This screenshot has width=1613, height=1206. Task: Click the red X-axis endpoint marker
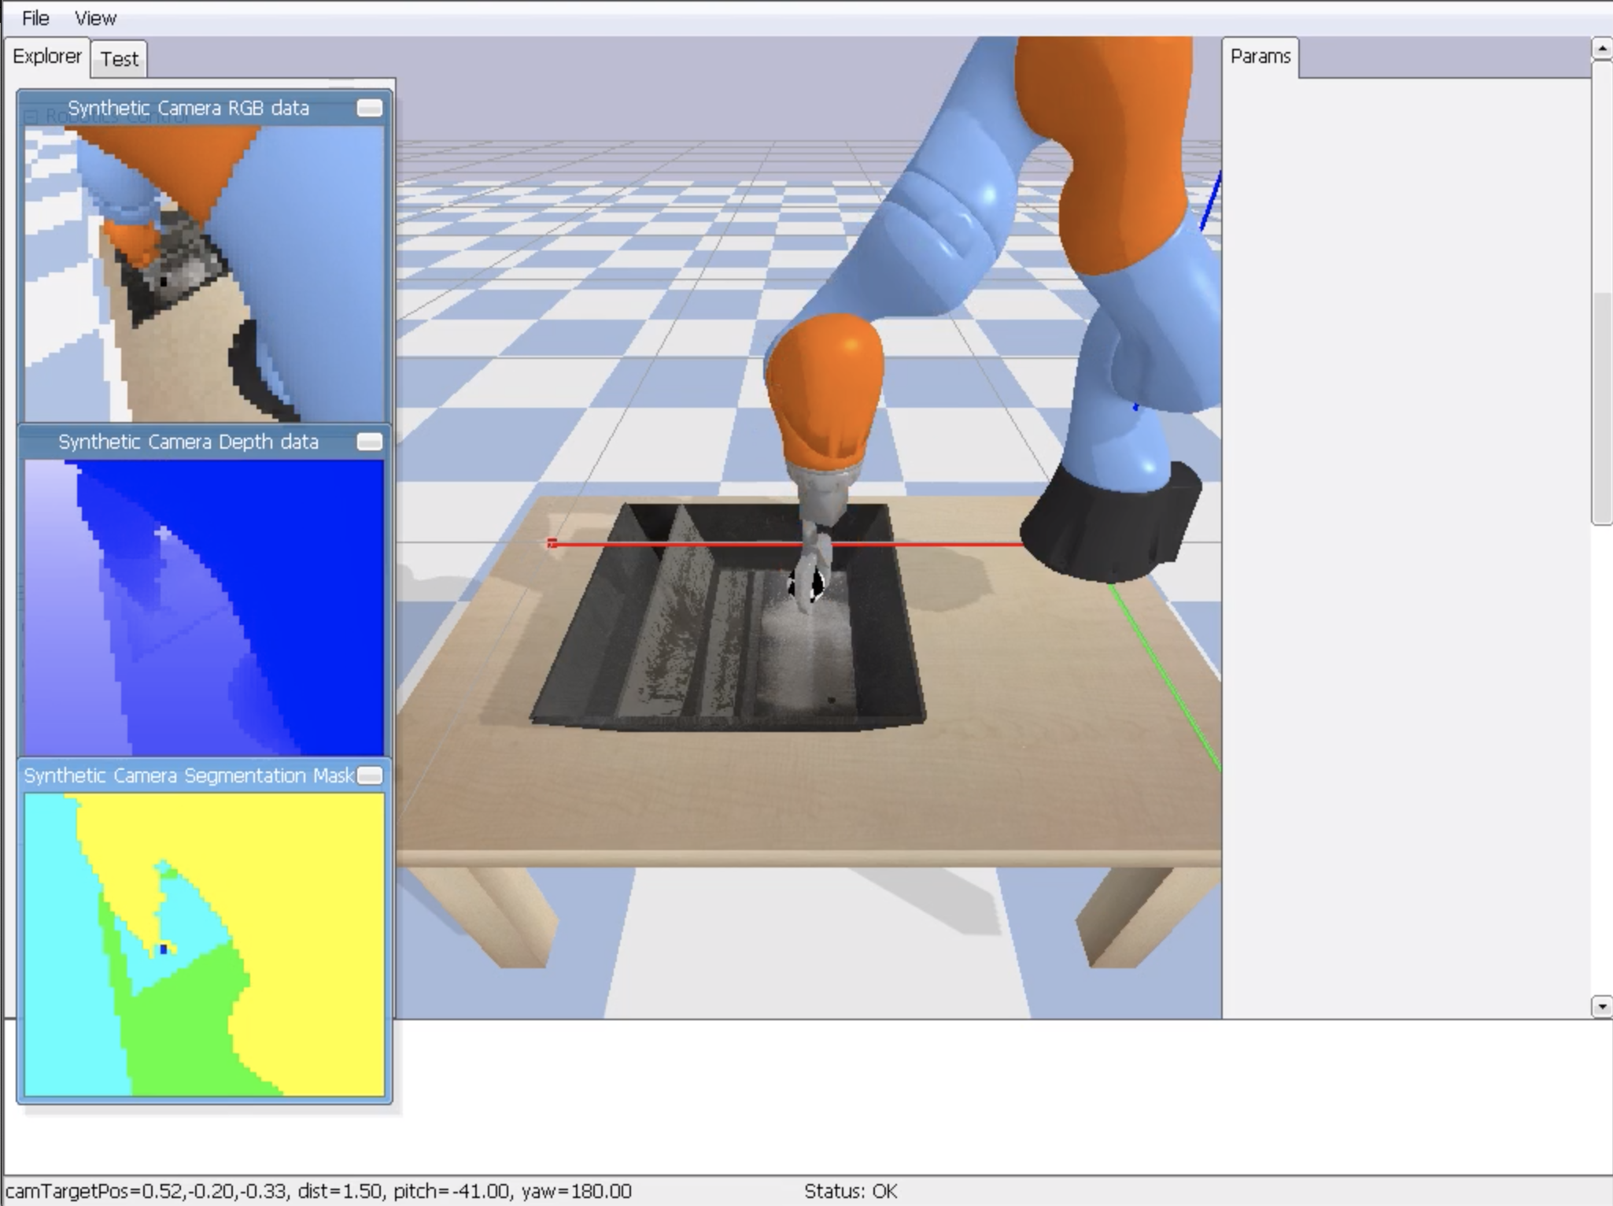pyautogui.click(x=552, y=543)
